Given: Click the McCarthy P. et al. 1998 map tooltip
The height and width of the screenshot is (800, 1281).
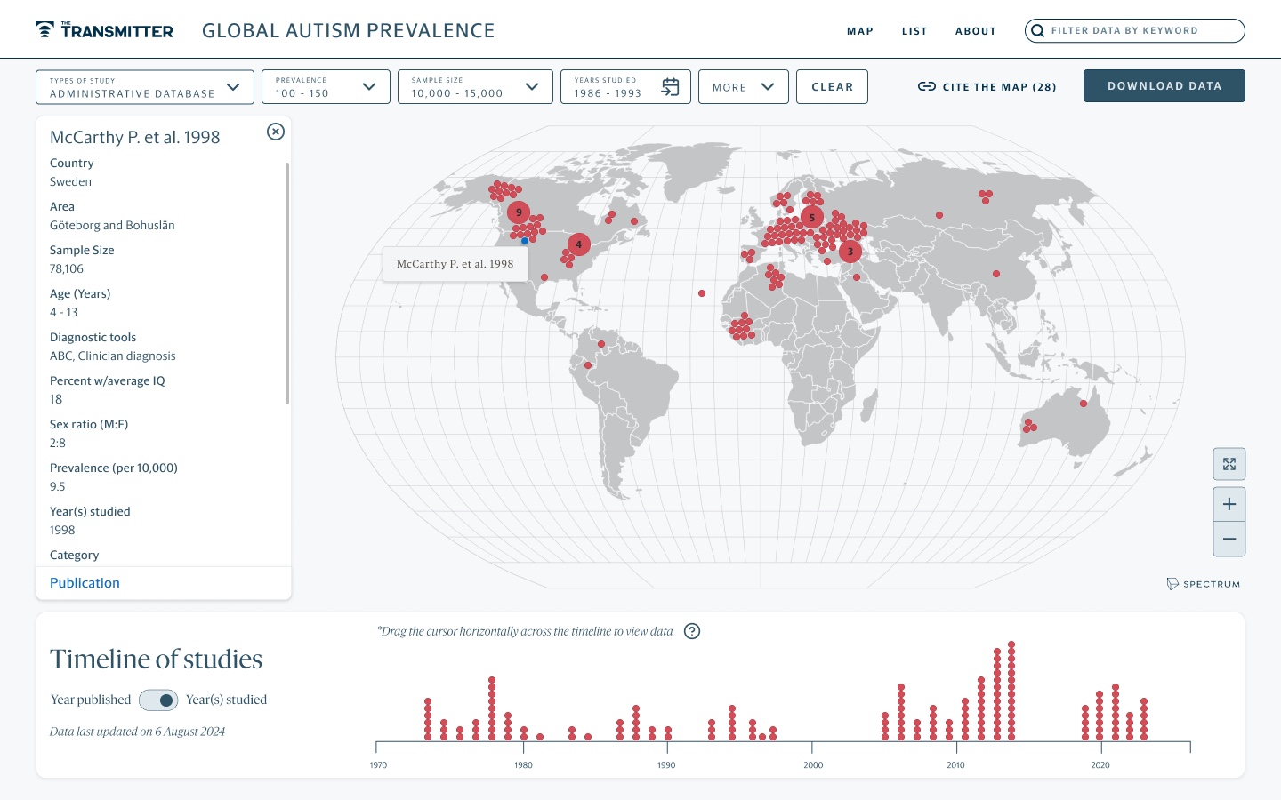Looking at the screenshot, I should tap(455, 264).
